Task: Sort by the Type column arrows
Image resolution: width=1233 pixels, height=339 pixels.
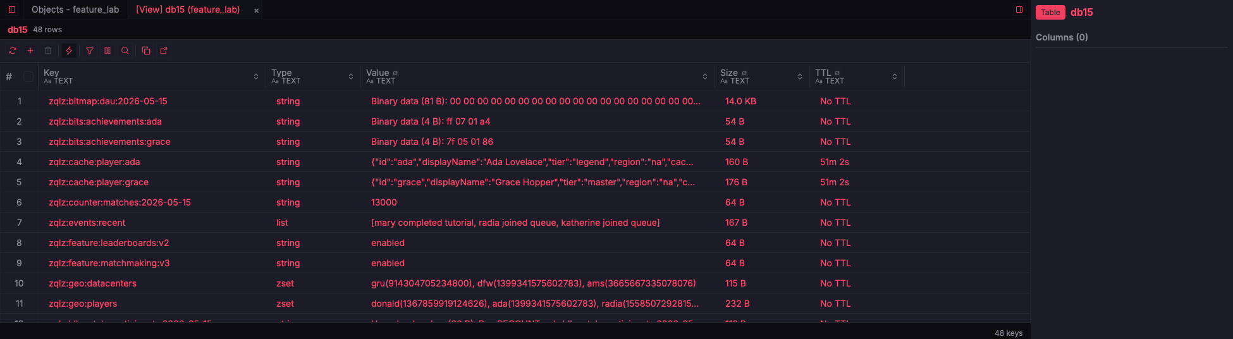Action: [x=351, y=77]
